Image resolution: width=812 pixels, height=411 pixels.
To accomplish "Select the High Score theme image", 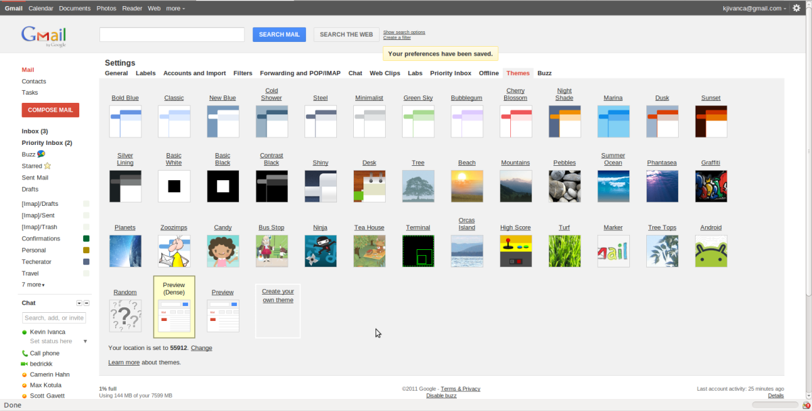I will [x=516, y=251].
